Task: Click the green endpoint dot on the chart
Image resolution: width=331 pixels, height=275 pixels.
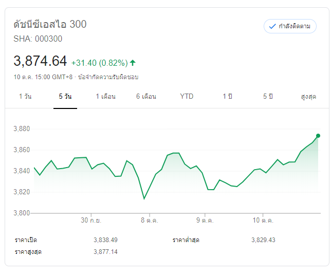Action: 318,136
